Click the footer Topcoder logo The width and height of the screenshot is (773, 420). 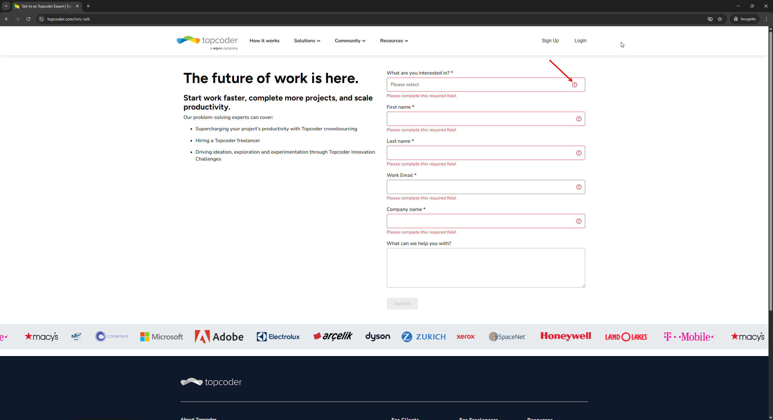click(x=211, y=382)
